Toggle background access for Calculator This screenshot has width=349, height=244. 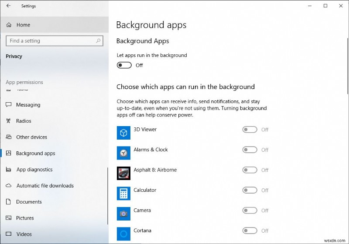(250, 190)
